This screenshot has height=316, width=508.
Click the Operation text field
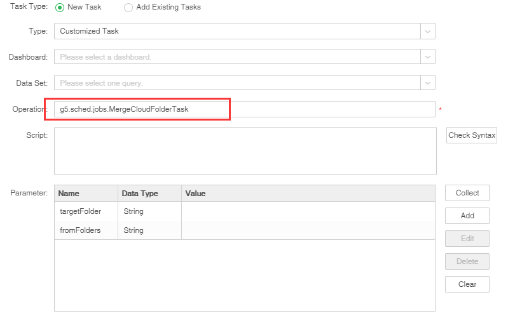244,109
